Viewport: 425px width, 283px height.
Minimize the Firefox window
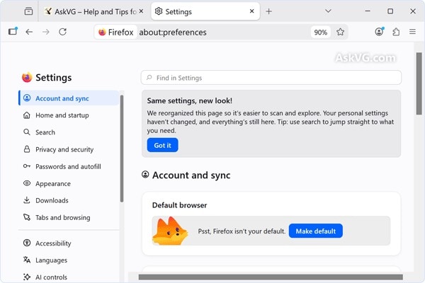(x=368, y=11)
